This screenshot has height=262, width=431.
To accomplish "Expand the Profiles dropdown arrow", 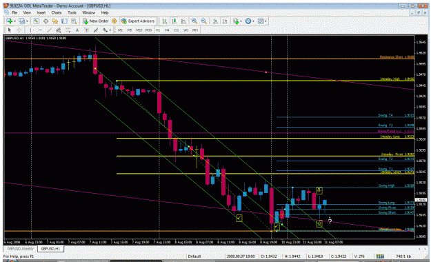I will click(x=27, y=21).
